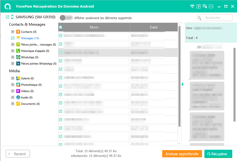The width and height of the screenshot is (237, 161).
Task: Open the feedback chat bubbles icon
Action: [x=205, y=6]
